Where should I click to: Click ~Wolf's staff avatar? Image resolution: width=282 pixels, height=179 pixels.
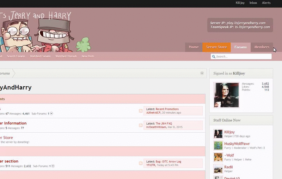218,157
